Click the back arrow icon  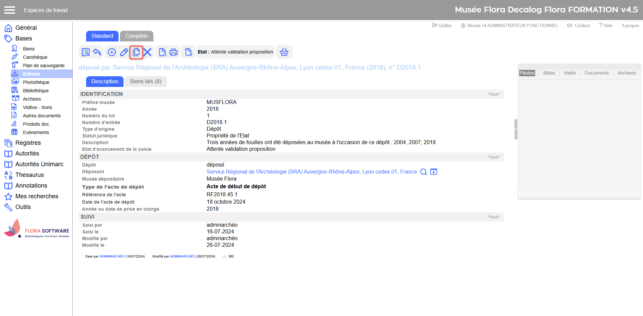pos(97,52)
